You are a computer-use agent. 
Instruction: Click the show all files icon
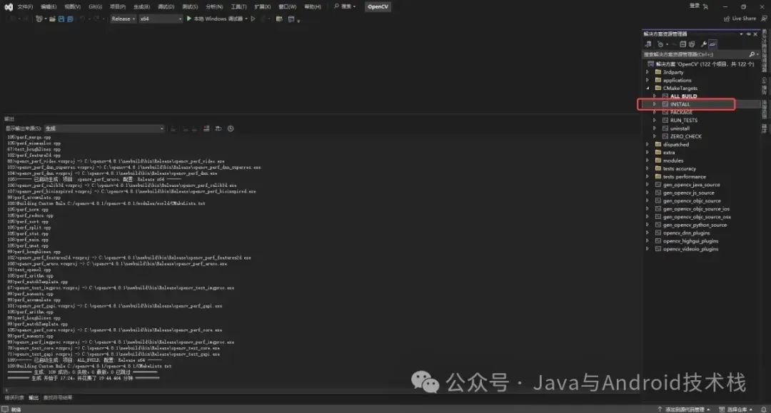coord(692,44)
